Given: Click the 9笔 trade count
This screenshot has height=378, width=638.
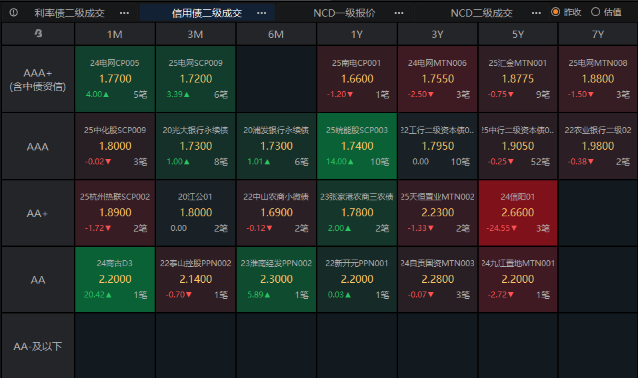Looking at the screenshot, I should click(x=543, y=94).
